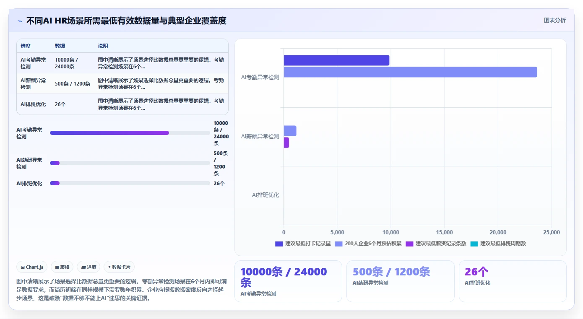Click the description paragraph beginning 图中清晰展示了 below tags
Screen dimensions: 583x319
(122, 290)
